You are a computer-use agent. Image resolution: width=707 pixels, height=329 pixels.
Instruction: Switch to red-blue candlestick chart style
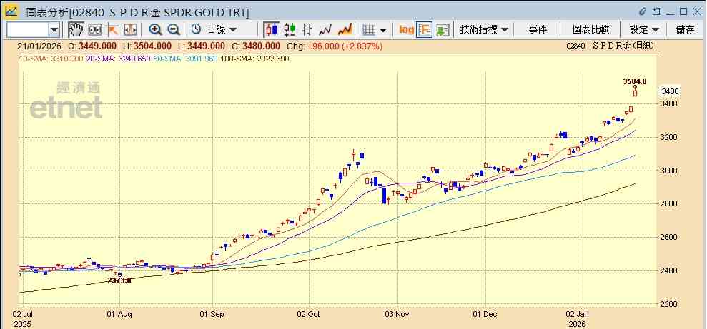point(272,30)
